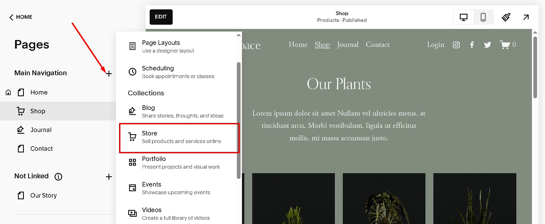The width and height of the screenshot is (545, 224).
Task: Click the 'Our Plants' heading
Action: 339,84
